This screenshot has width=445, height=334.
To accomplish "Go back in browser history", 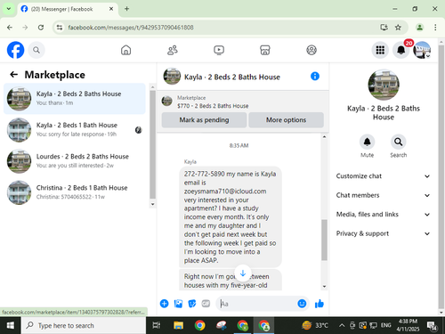I will [10, 28].
